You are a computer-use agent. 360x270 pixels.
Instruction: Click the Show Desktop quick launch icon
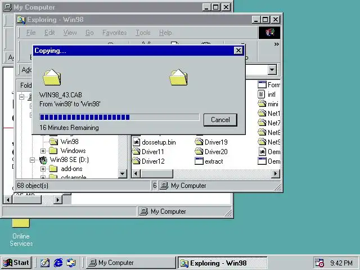[45, 263]
